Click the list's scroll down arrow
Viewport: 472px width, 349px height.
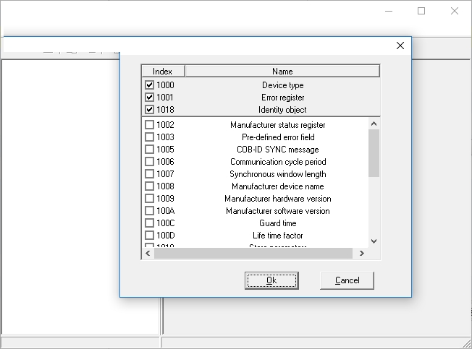(374, 241)
